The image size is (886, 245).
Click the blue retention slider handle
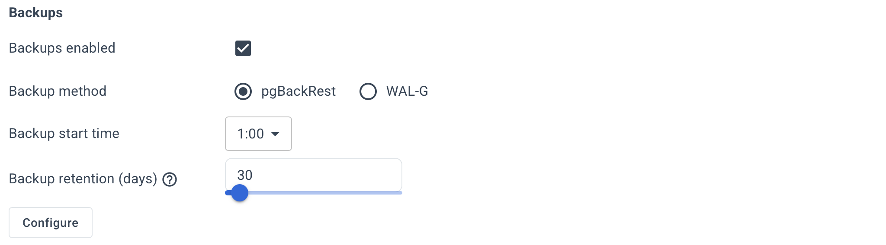click(x=240, y=193)
